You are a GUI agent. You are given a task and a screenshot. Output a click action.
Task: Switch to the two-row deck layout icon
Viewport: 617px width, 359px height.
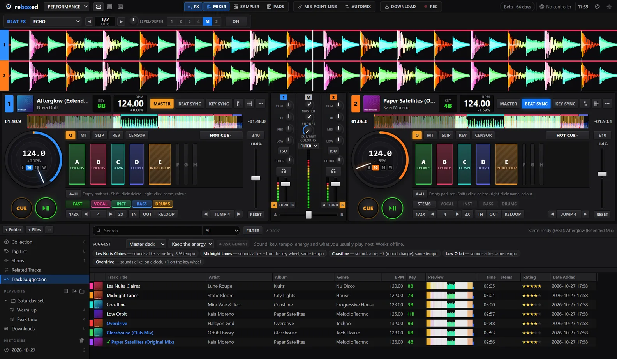(99, 7)
